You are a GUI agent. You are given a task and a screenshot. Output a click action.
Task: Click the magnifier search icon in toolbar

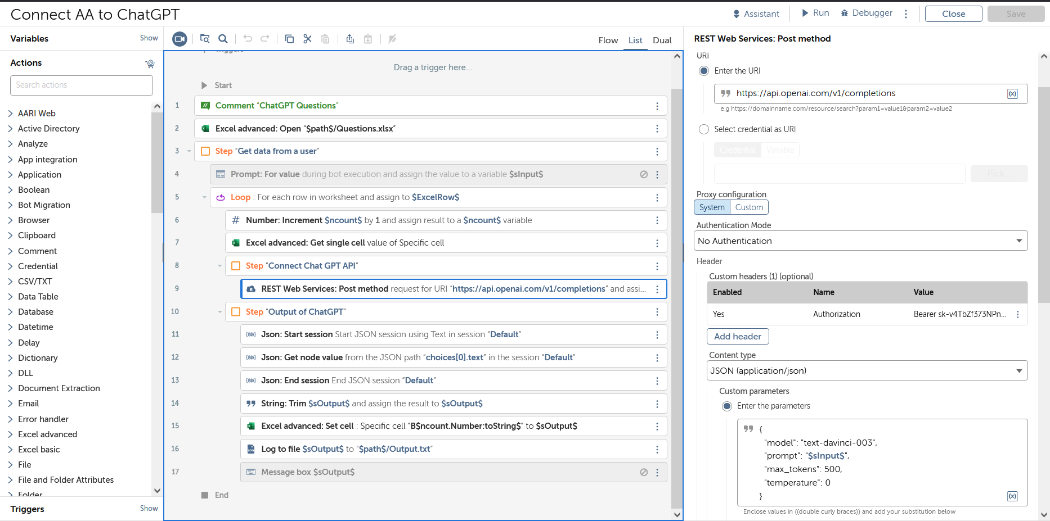[223, 39]
